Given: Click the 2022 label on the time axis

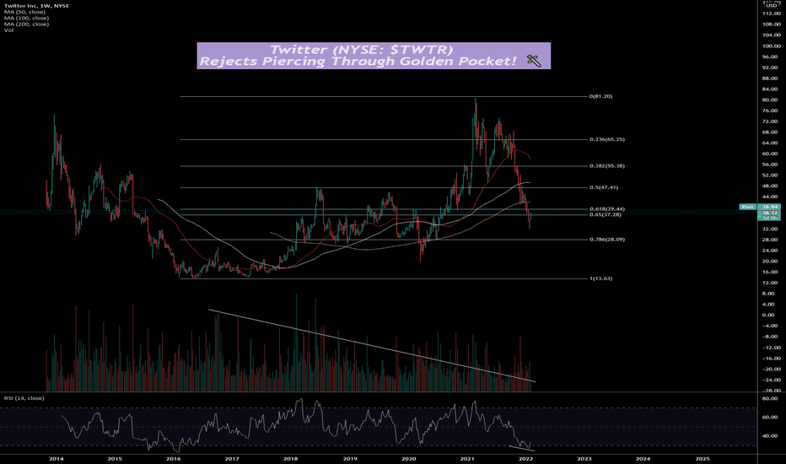Looking at the screenshot, I should coord(526,458).
